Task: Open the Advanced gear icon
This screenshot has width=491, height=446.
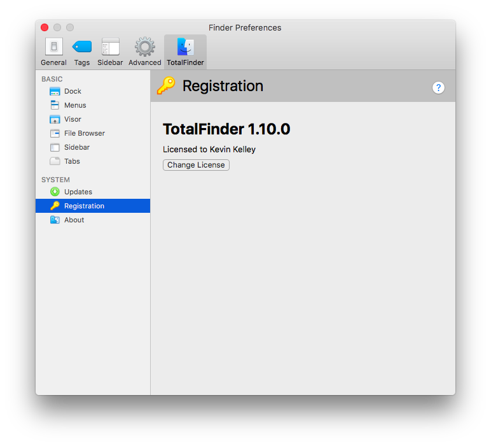Action: (x=144, y=47)
